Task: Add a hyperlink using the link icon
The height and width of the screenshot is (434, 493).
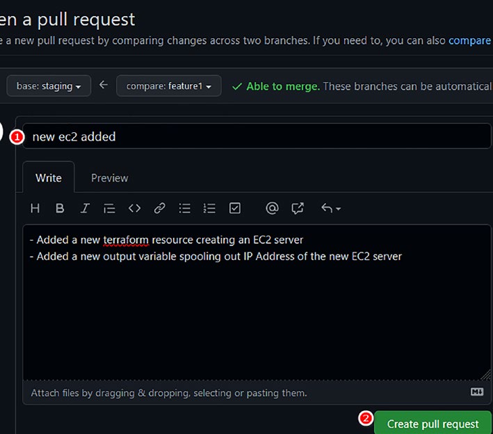Action: (x=160, y=208)
